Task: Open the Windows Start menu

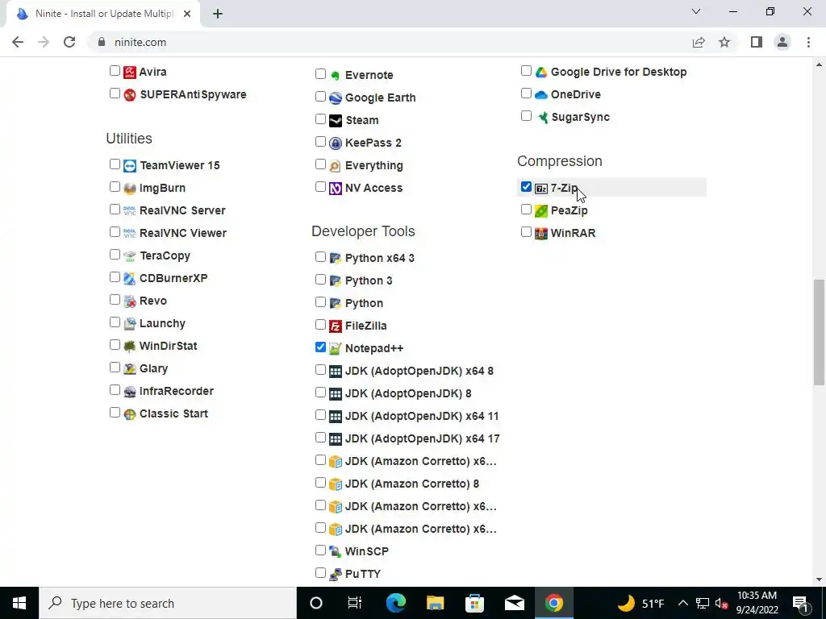Action: tap(19, 603)
